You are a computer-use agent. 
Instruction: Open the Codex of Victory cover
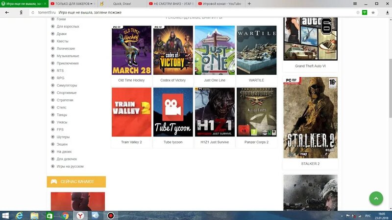(173, 50)
